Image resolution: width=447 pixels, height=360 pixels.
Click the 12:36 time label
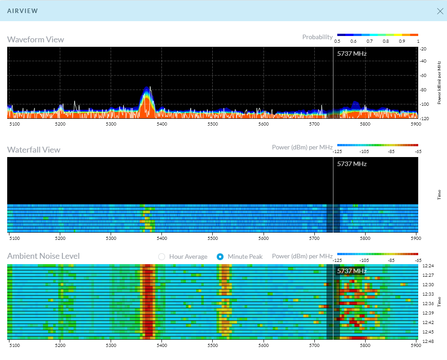click(428, 303)
